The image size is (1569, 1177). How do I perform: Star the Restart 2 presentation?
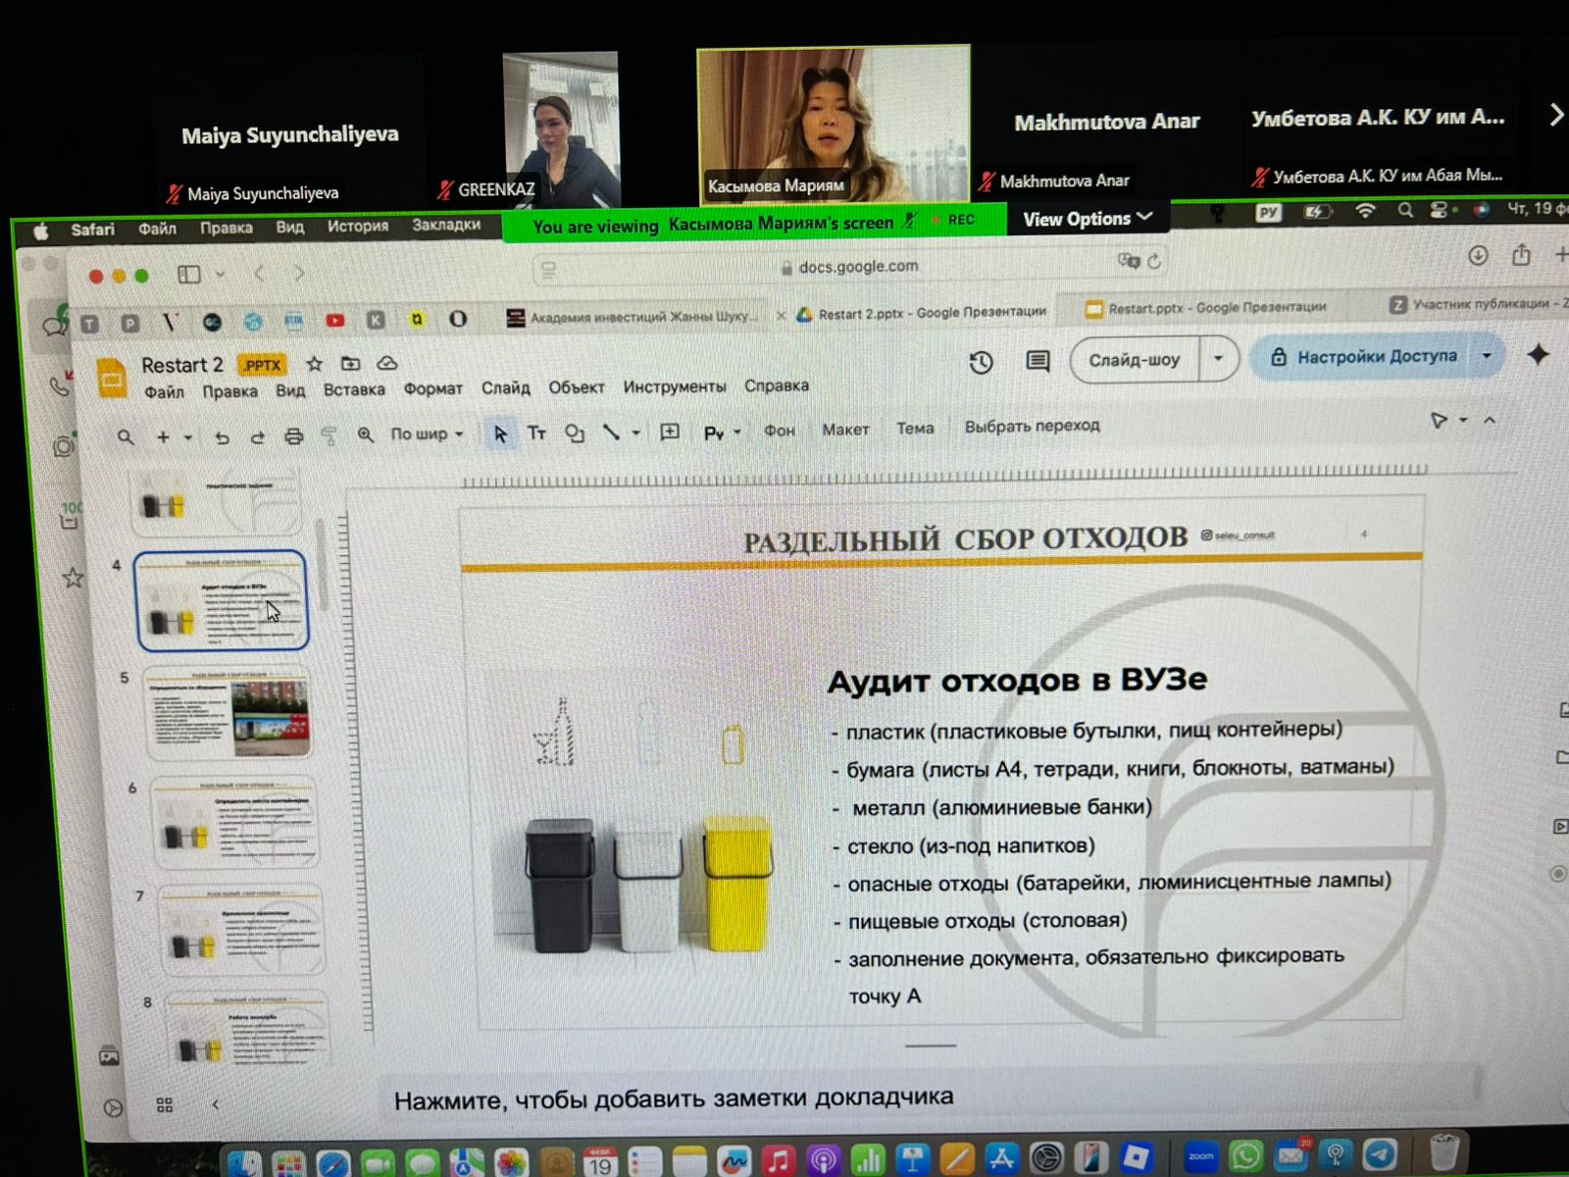click(314, 364)
